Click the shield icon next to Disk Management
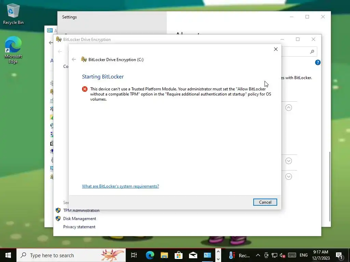 click(x=58, y=219)
